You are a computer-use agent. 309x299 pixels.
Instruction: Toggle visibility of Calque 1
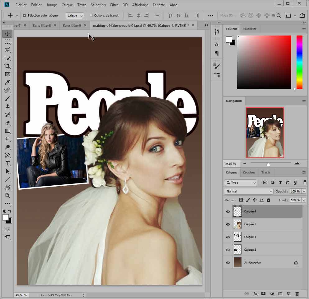pyautogui.click(x=228, y=237)
